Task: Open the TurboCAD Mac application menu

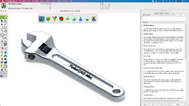Action: [x=11, y=1]
